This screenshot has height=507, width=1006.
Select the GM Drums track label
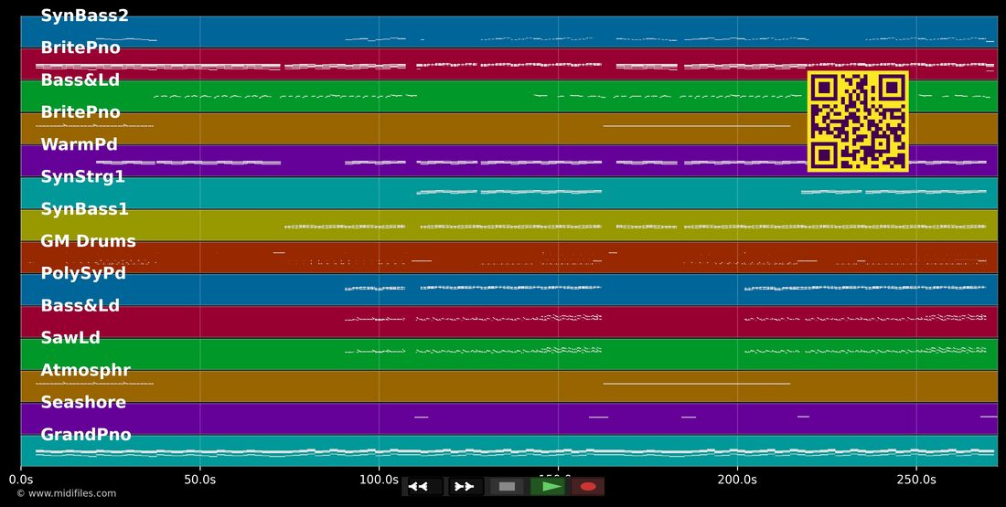[x=88, y=241]
